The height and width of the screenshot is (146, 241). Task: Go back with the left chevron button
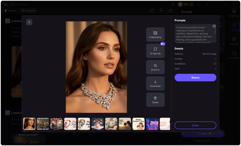[29, 22]
